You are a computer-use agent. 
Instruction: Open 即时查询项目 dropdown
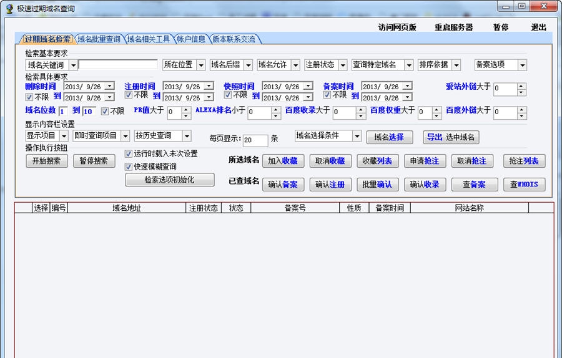[125, 136]
